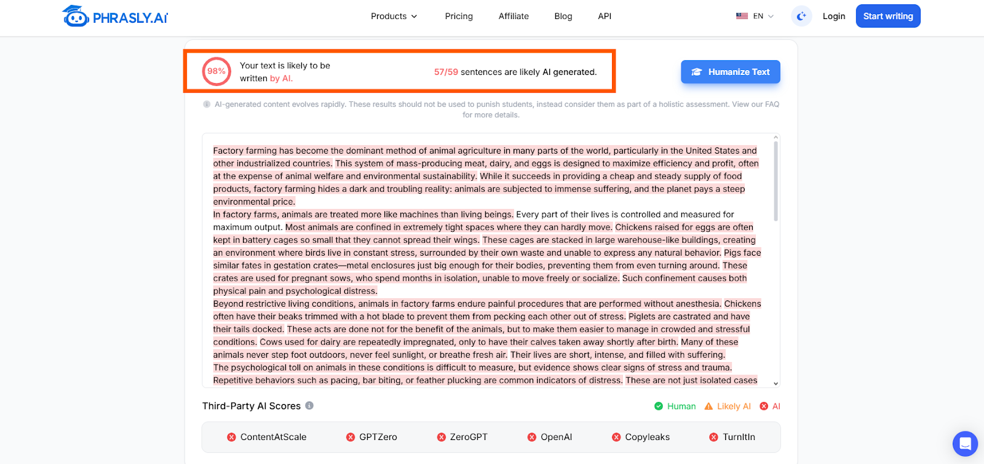Open the chat support widget
Viewport: 984px width, 464px height.
pos(965,444)
